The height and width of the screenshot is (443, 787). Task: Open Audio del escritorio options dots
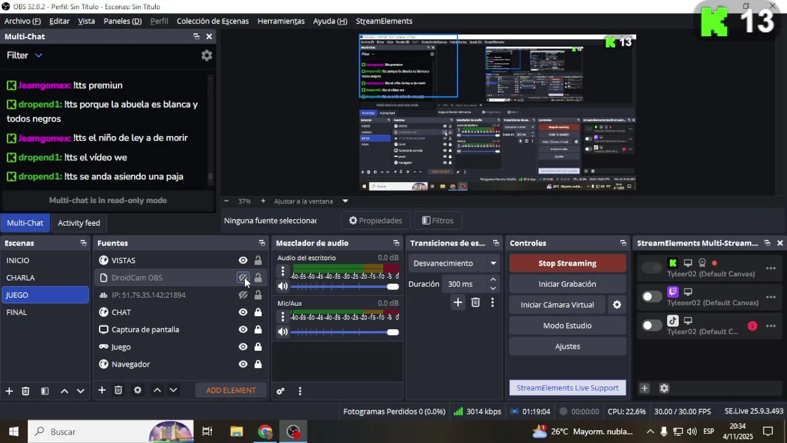click(283, 271)
